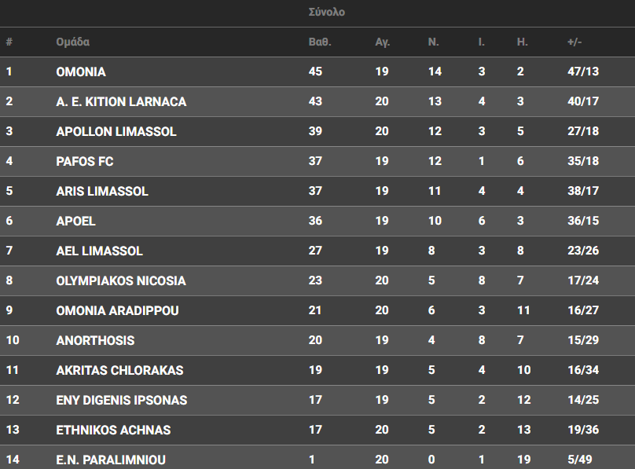Click ETHNIKOS ACHNAS team name
The height and width of the screenshot is (469, 635).
pyautogui.click(x=113, y=430)
